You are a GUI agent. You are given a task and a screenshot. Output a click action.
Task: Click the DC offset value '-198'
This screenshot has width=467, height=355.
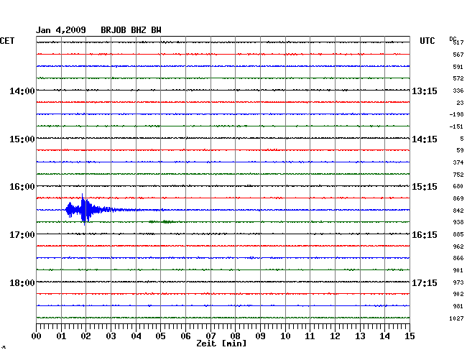pos(456,114)
